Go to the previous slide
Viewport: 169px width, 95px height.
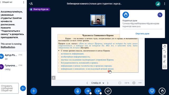point(87,83)
